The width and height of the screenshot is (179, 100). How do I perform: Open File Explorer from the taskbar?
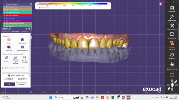108,97
